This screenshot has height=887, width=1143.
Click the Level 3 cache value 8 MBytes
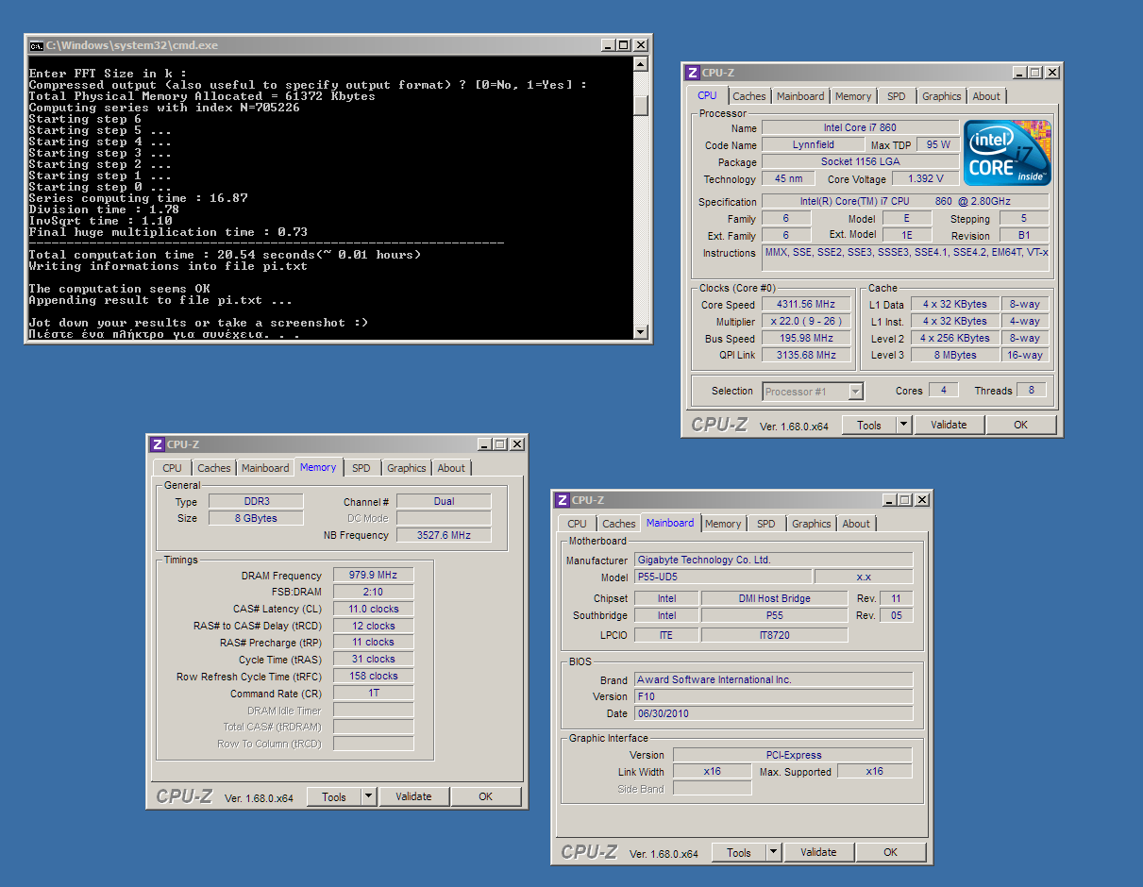coord(953,355)
